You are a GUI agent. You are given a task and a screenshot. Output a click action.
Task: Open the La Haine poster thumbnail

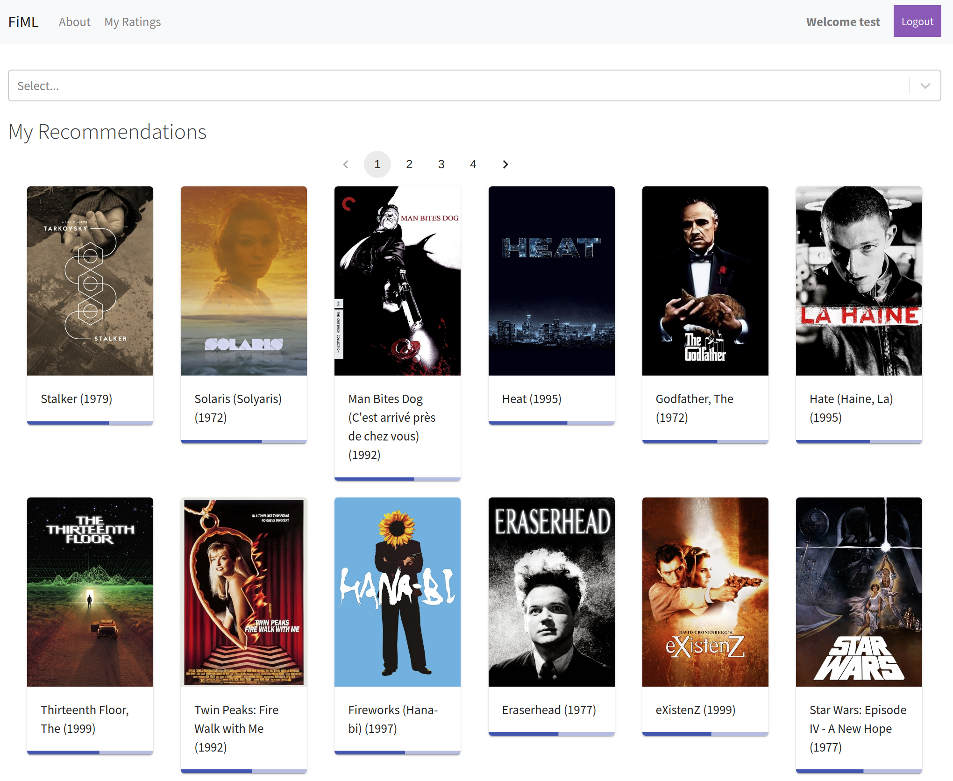tap(859, 281)
